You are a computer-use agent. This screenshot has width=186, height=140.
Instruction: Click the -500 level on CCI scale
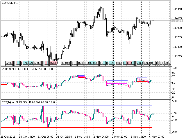tap(174, 132)
